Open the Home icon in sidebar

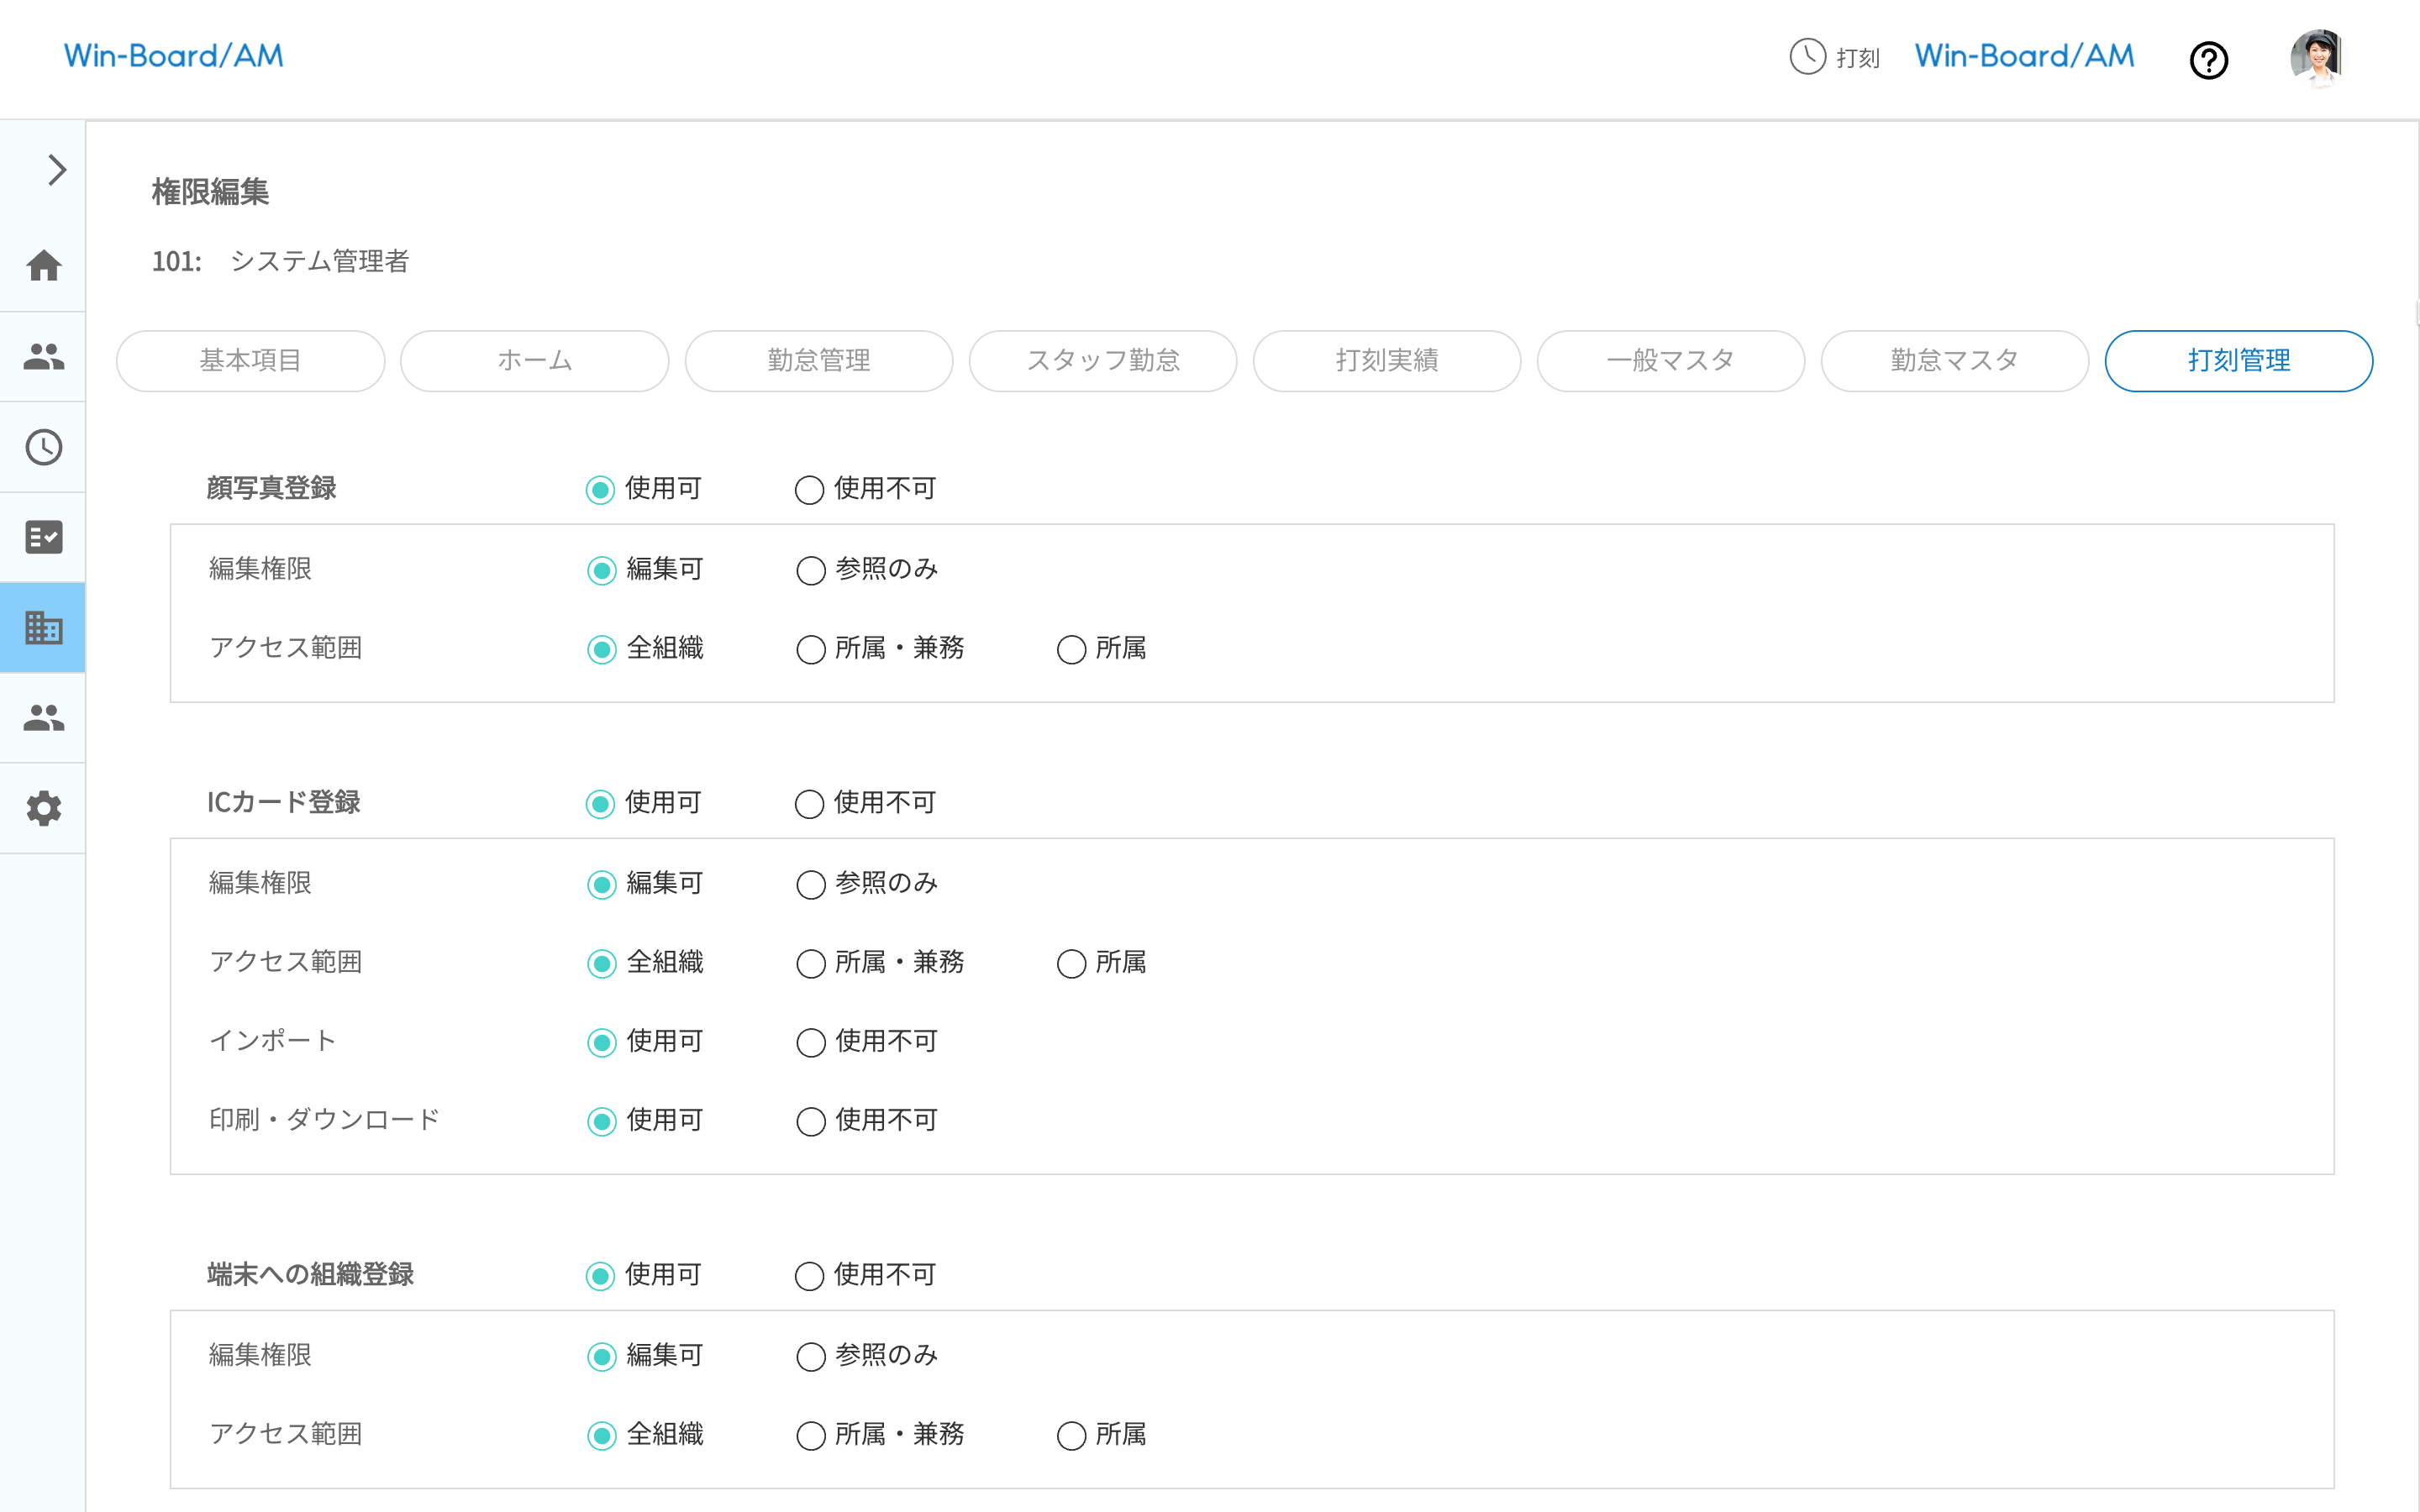(44, 266)
